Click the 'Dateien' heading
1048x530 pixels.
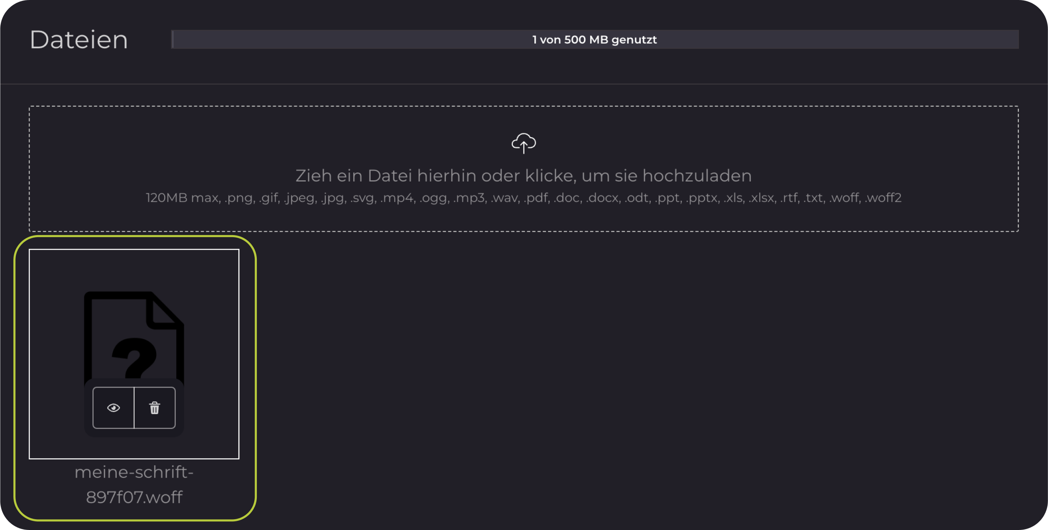pyautogui.click(x=79, y=40)
